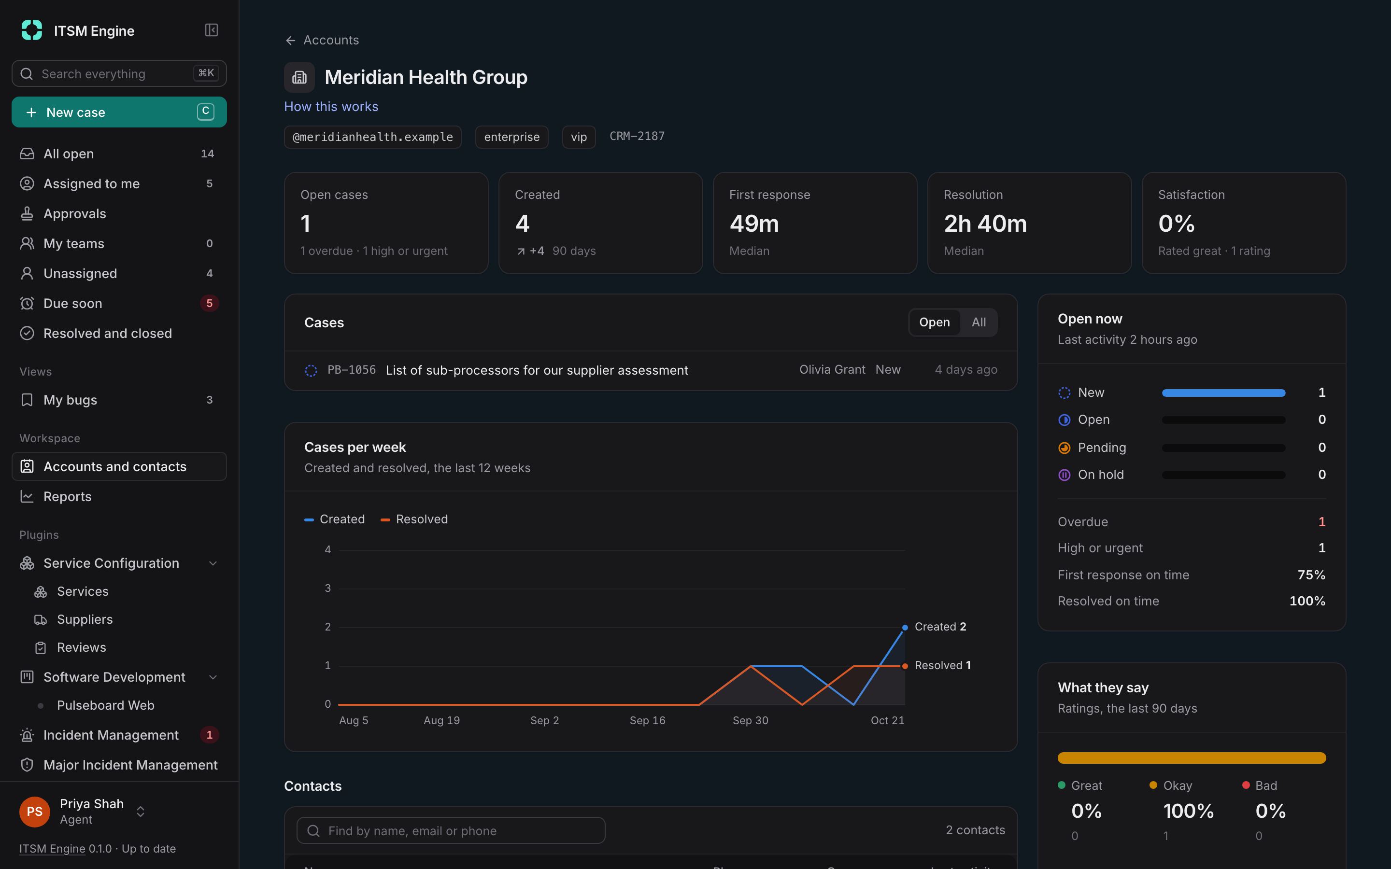The image size is (1391, 869).
Task: Click the ITSM Engine logo icon
Action: 31,30
